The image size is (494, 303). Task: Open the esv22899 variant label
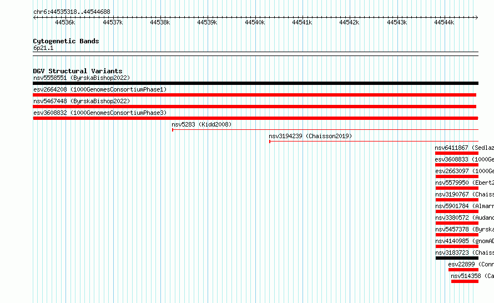pos(471,264)
